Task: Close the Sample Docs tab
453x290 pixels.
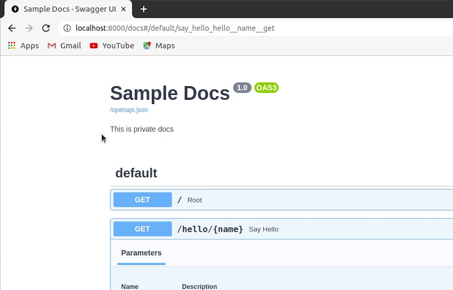Action: 124,9
